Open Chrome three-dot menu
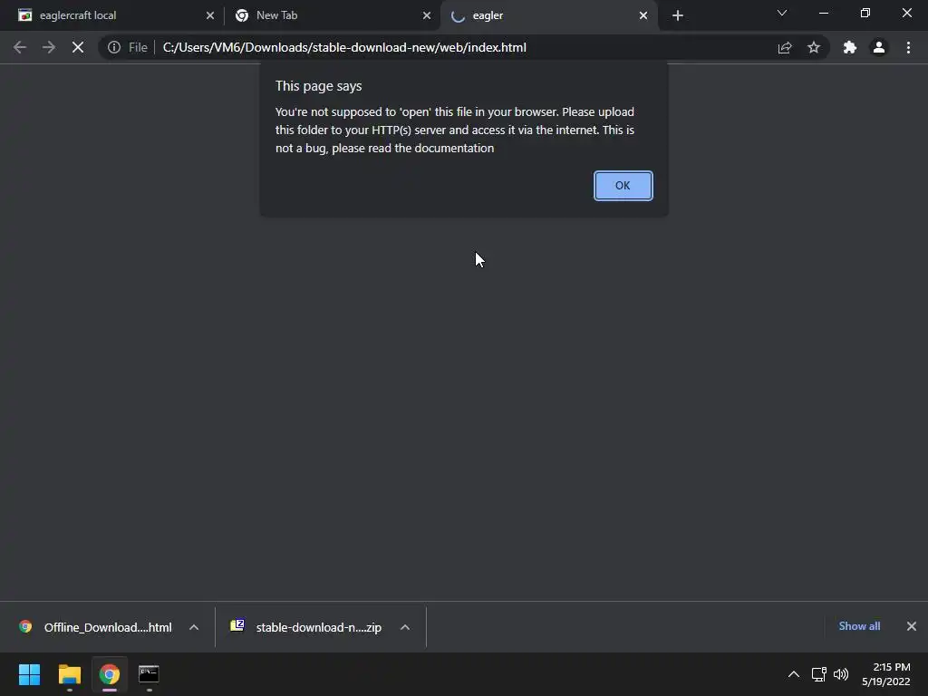This screenshot has width=928, height=696. click(908, 47)
